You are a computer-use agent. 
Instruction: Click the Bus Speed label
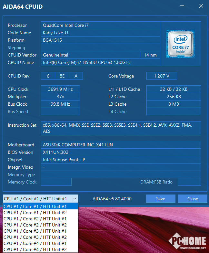(x=18, y=111)
